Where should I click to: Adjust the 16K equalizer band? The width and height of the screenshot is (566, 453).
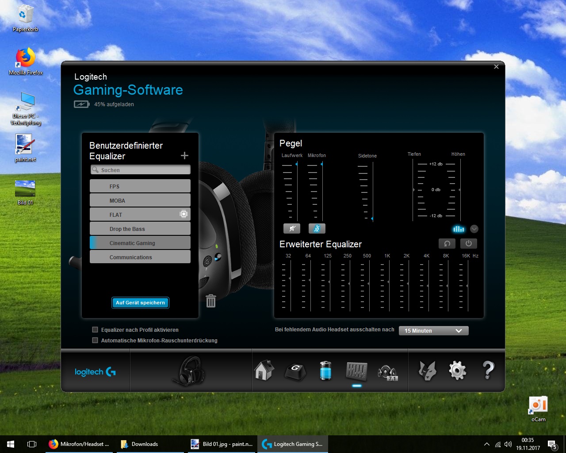[467, 286]
